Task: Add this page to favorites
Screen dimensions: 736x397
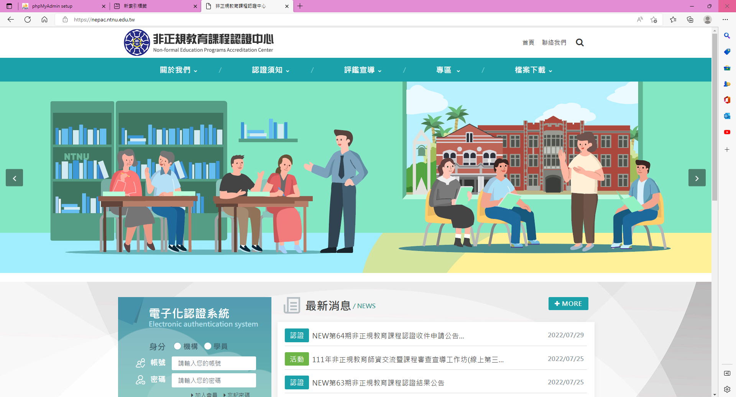Action: (x=654, y=20)
